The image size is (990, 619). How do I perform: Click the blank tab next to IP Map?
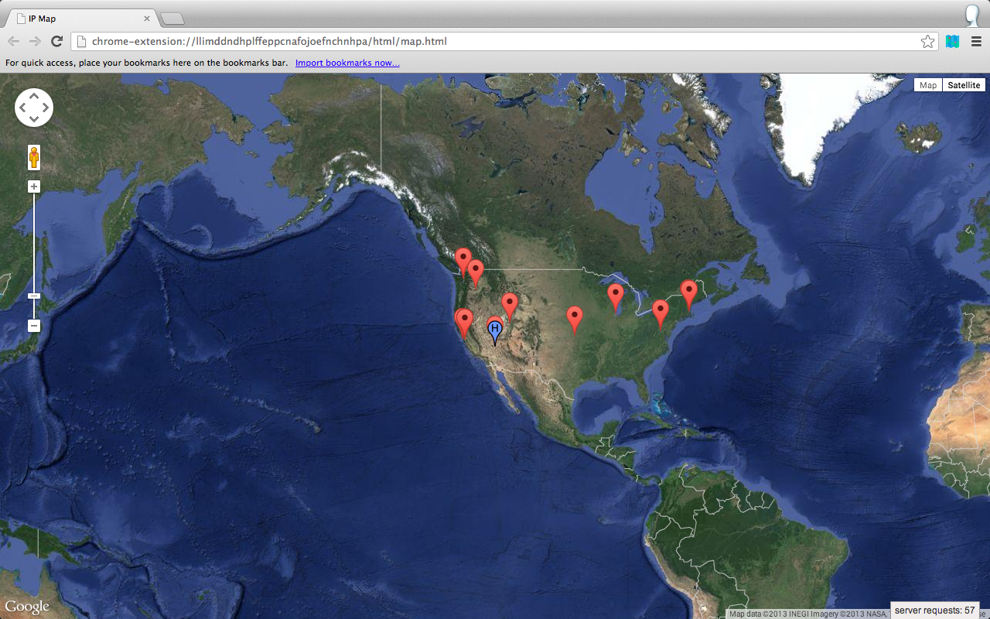(172, 17)
